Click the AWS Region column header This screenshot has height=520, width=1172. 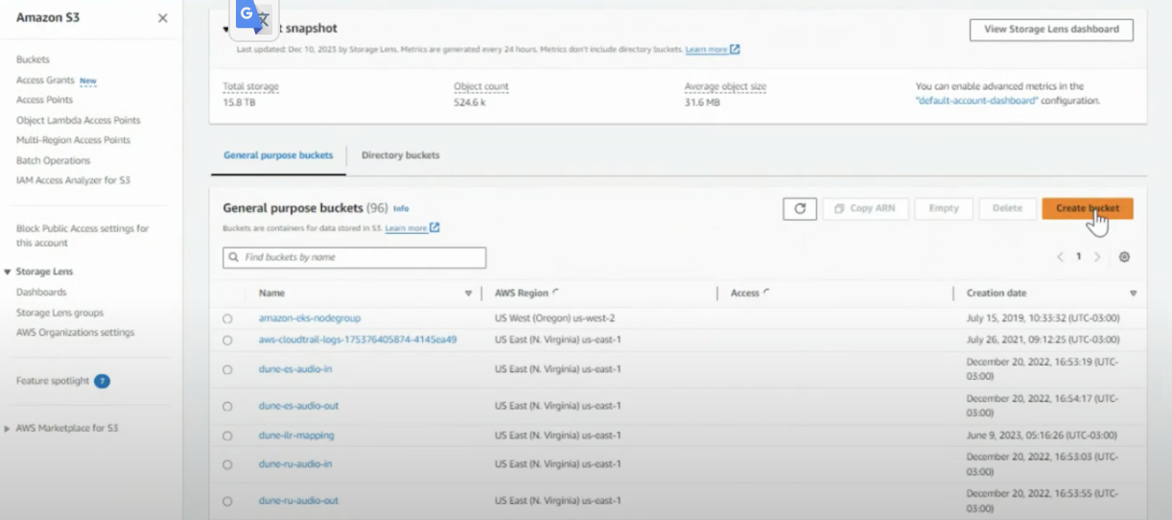tap(522, 294)
